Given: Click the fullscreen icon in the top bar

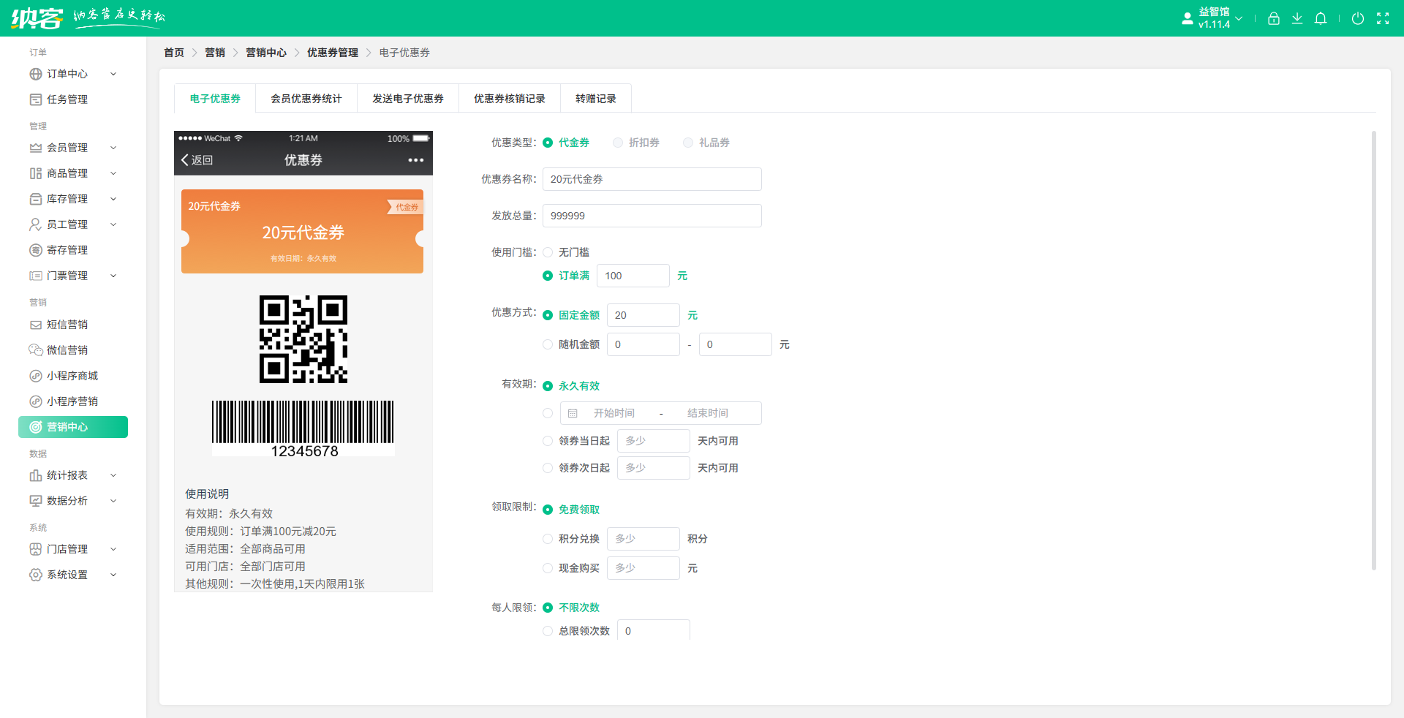Looking at the screenshot, I should click(x=1384, y=18).
